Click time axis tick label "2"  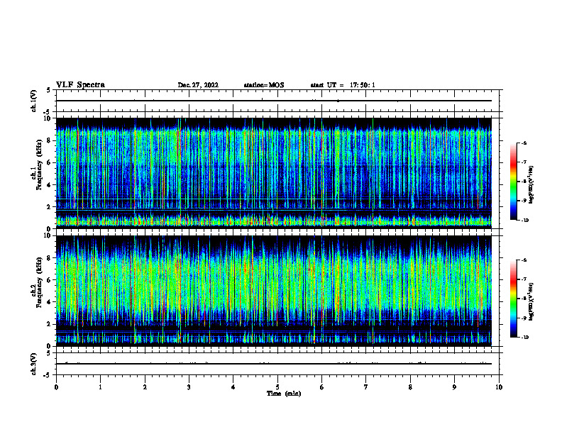pyautogui.click(x=145, y=387)
